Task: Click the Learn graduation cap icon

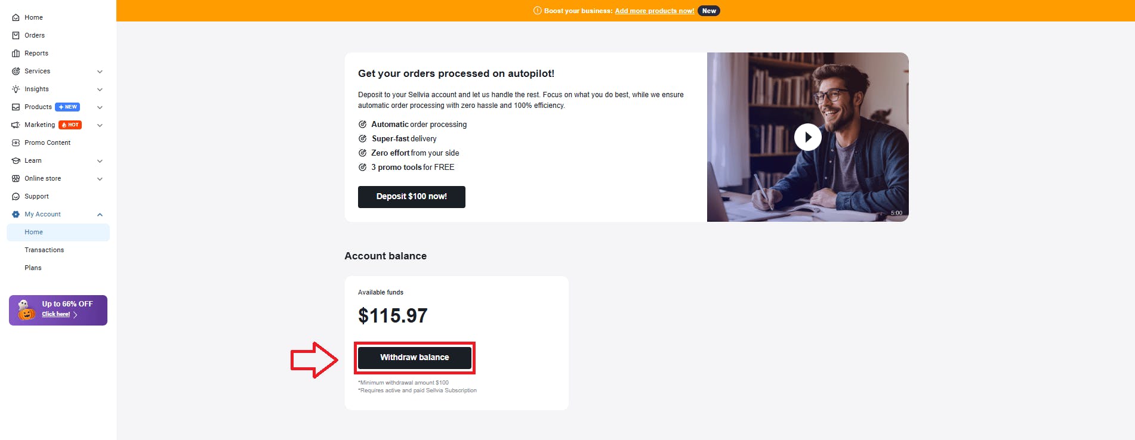Action: (x=16, y=161)
